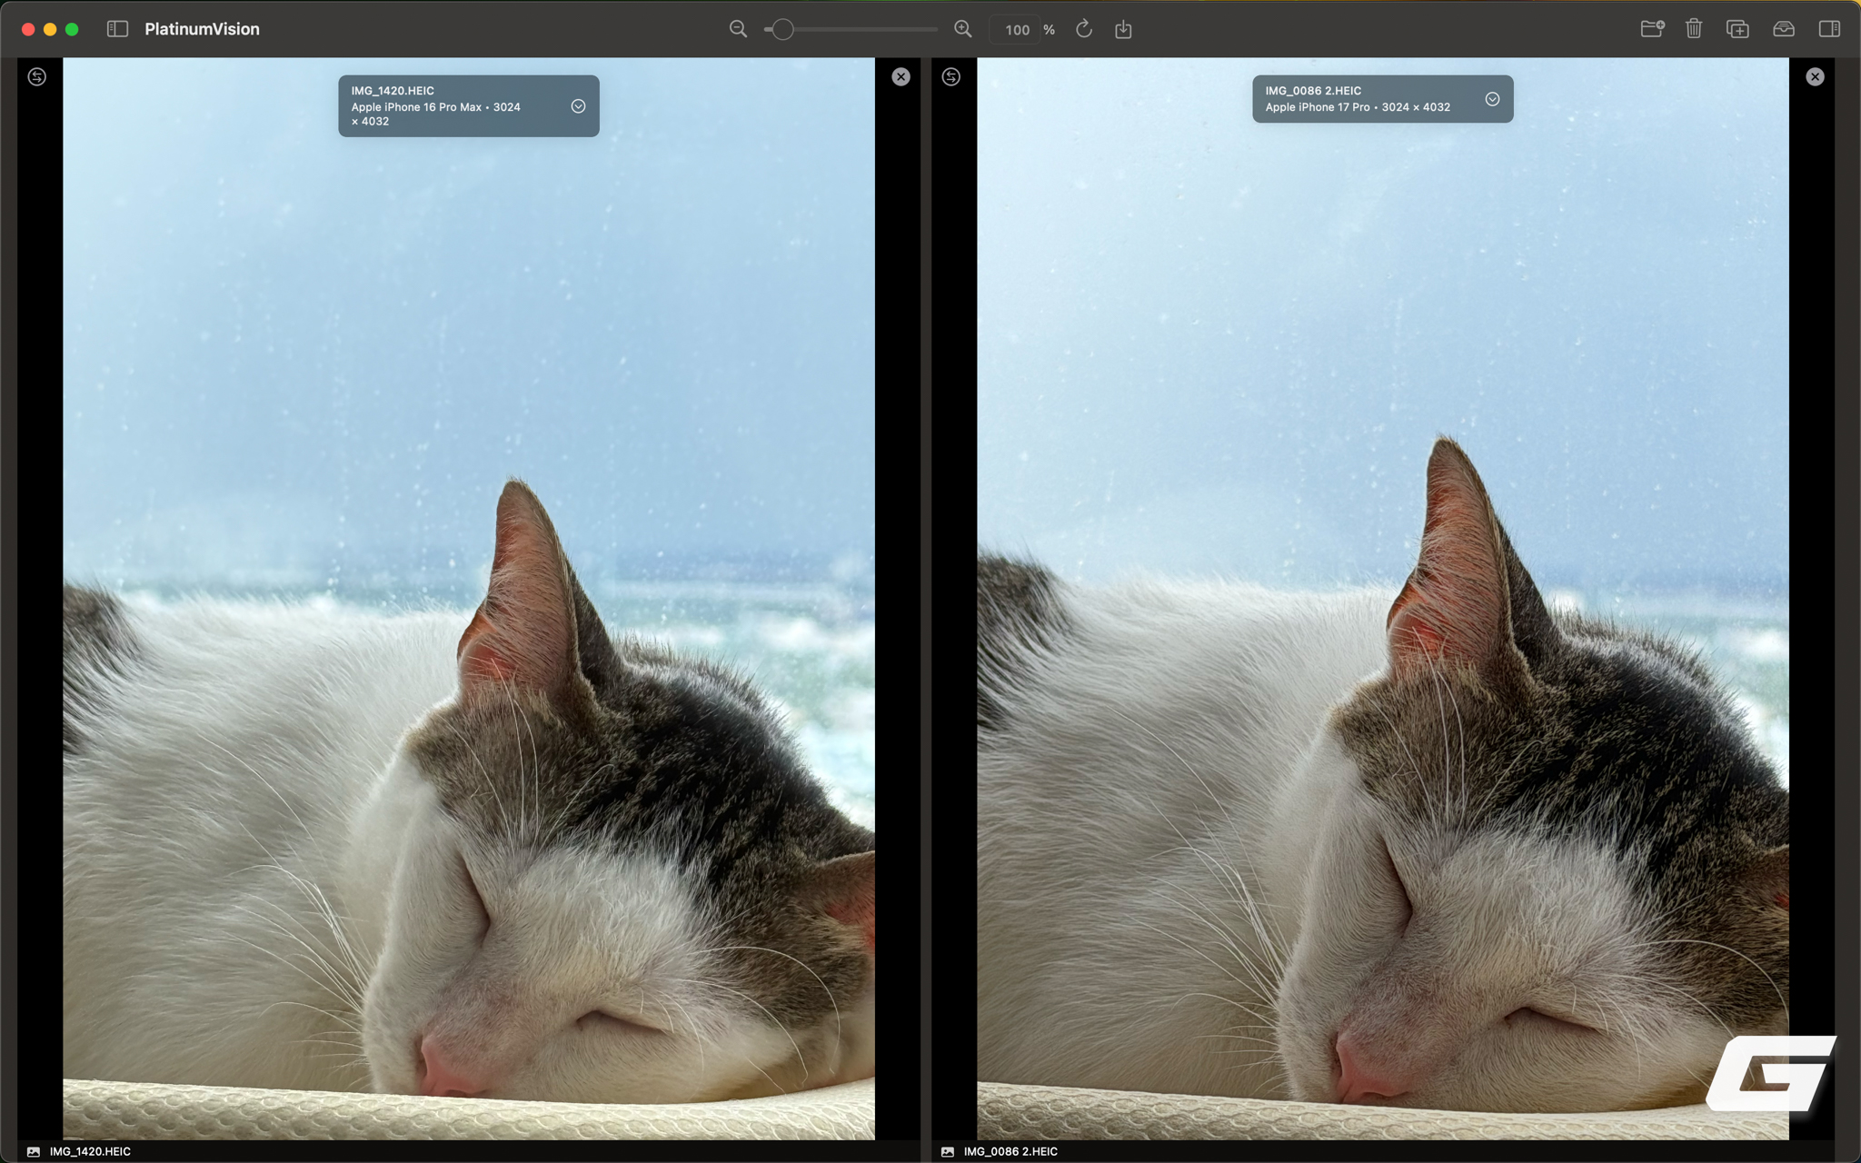Toggle the left sidebar panel
Image resolution: width=1861 pixels, height=1163 pixels.
117,29
